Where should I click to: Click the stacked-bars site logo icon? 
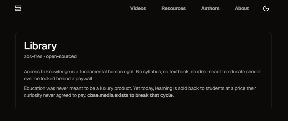(18, 9)
